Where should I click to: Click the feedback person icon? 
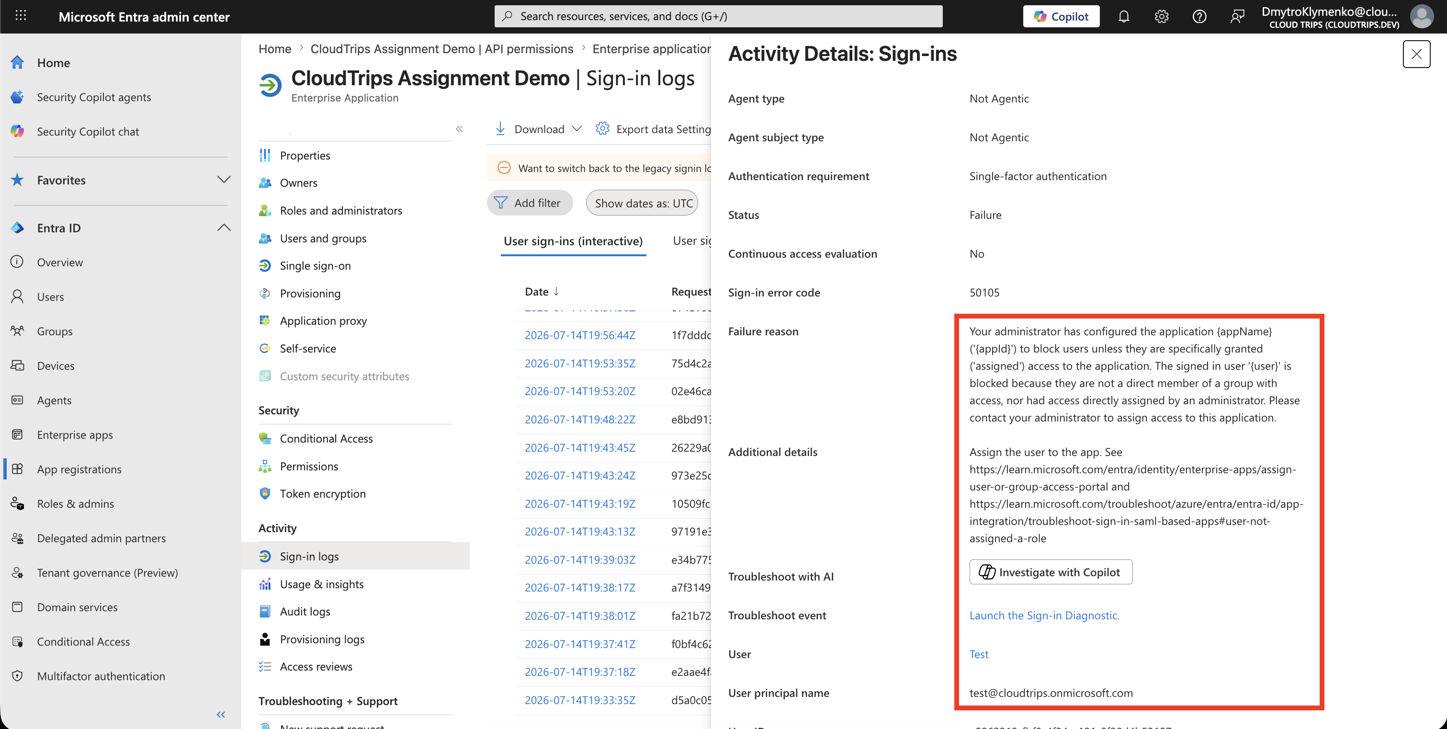click(x=1237, y=16)
